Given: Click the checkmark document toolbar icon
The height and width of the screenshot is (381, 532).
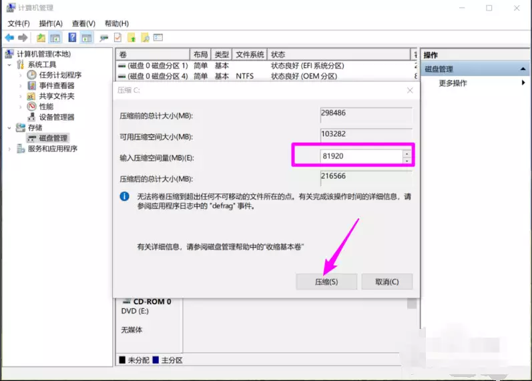Looking at the screenshot, I should [x=117, y=37].
